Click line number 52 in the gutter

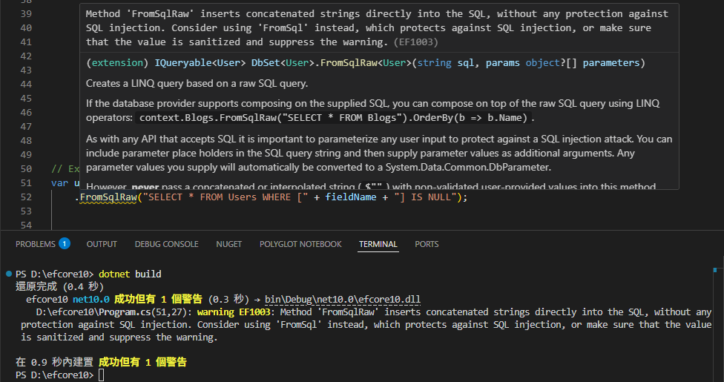tap(27, 197)
